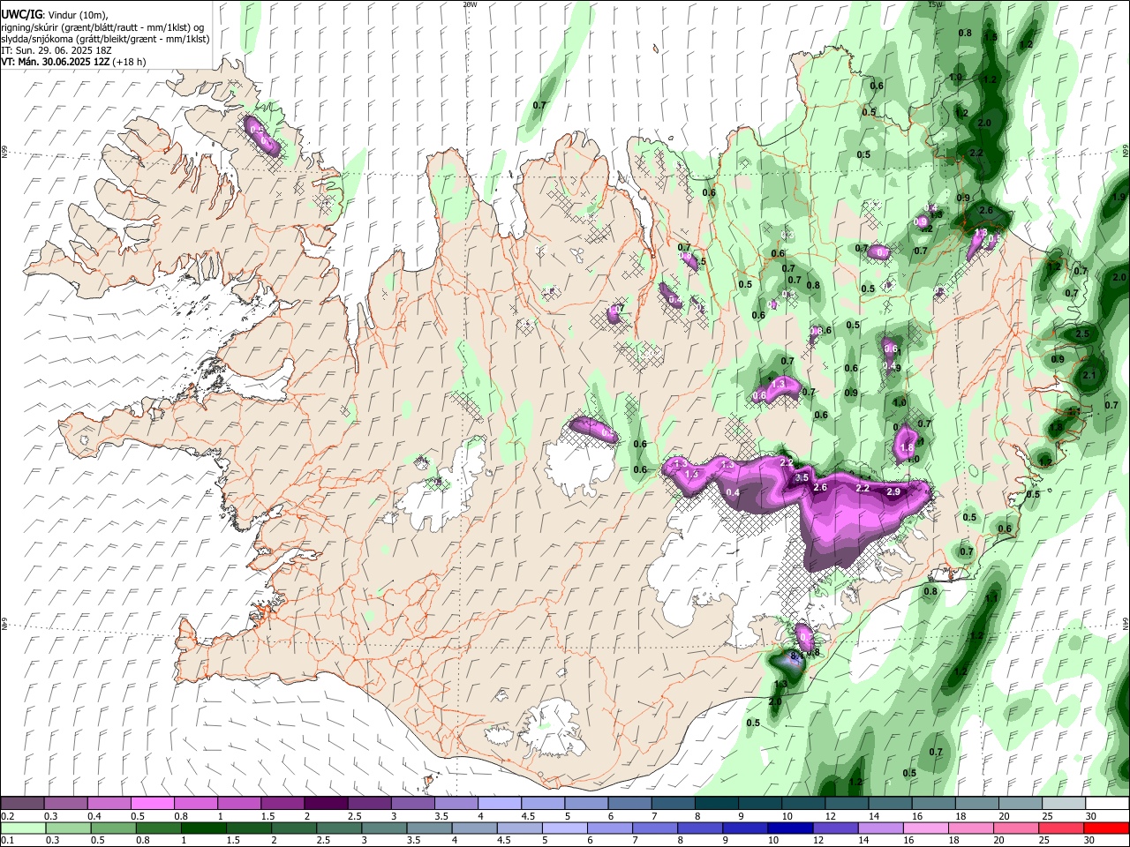This screenshot has width=1130, height=847.
Task: Click the 1.9 value at the map's right edge
Action: [1119, 197]
